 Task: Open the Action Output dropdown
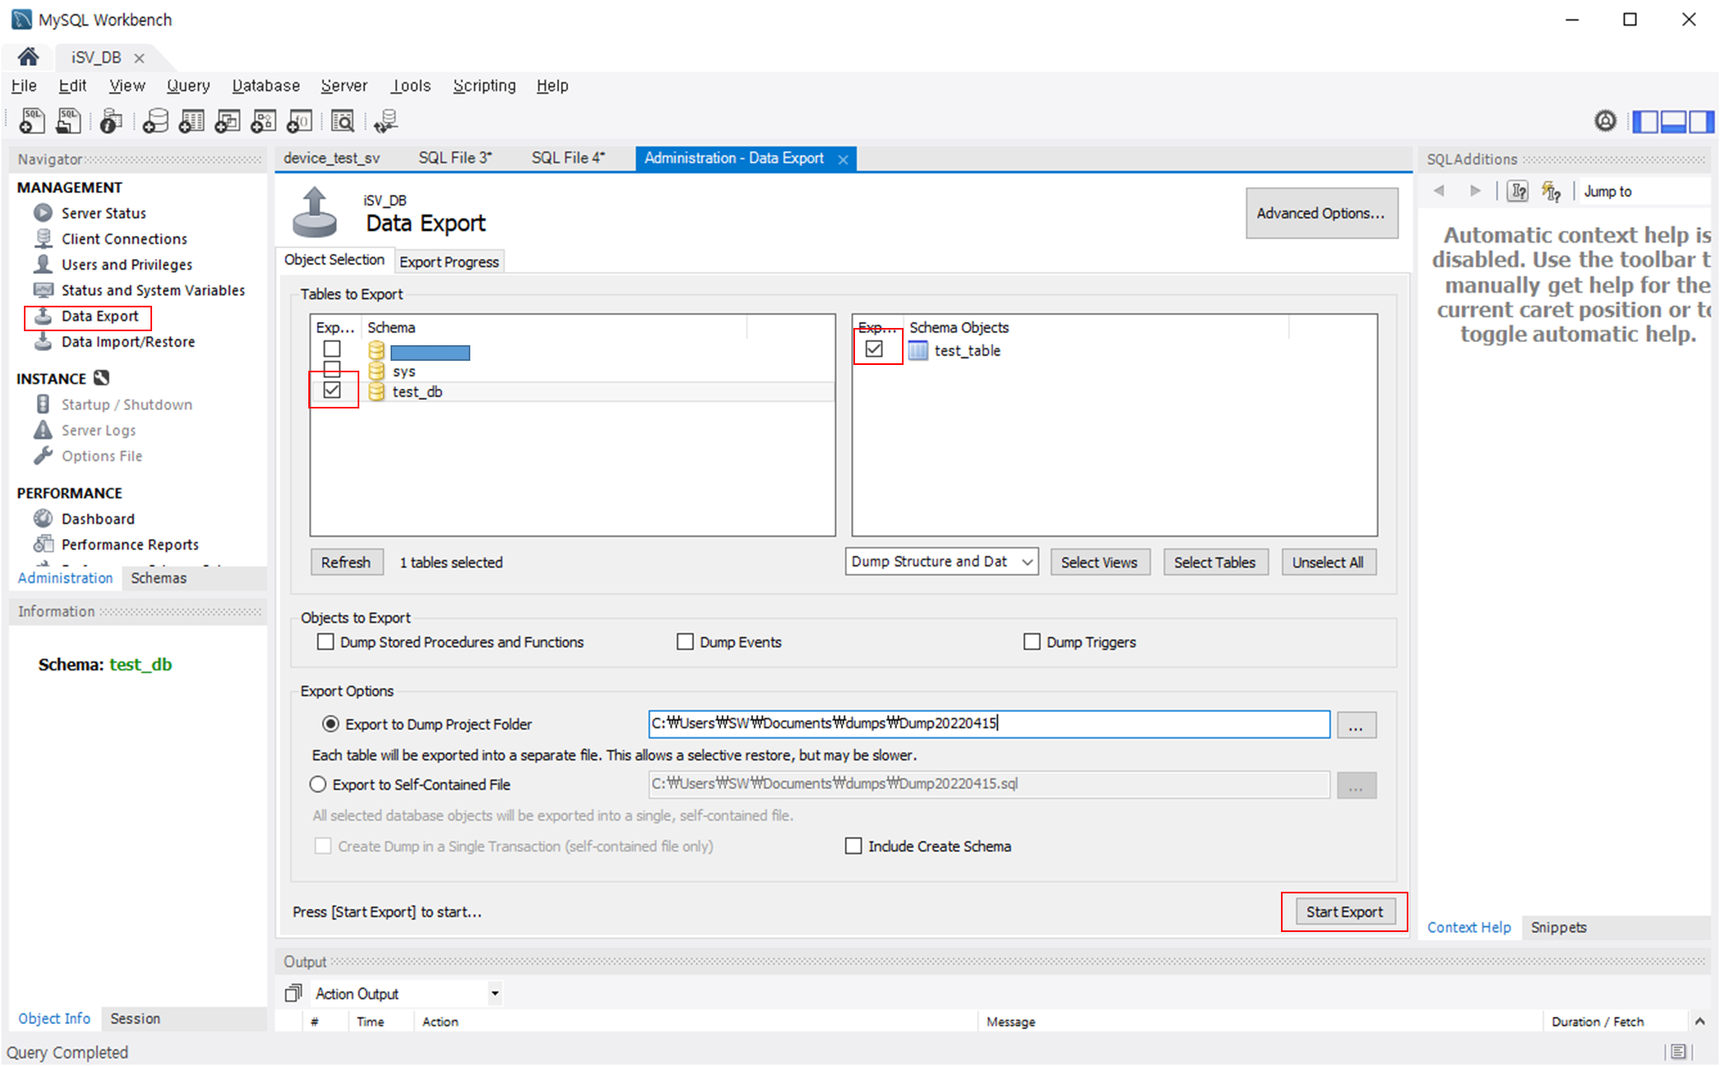(x=494, y=994)
